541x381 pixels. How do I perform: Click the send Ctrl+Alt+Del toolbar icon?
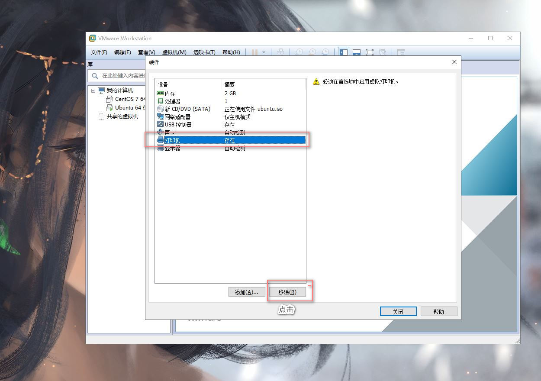[x=280, y=52]
